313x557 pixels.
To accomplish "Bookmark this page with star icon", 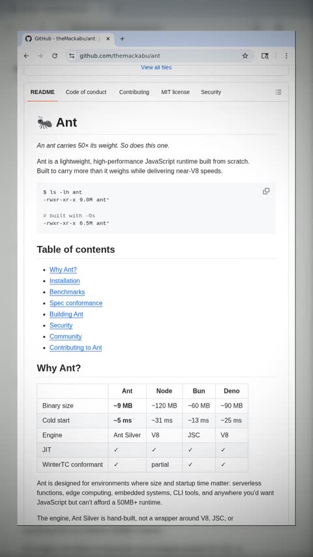I will click(x=245, y=56).
